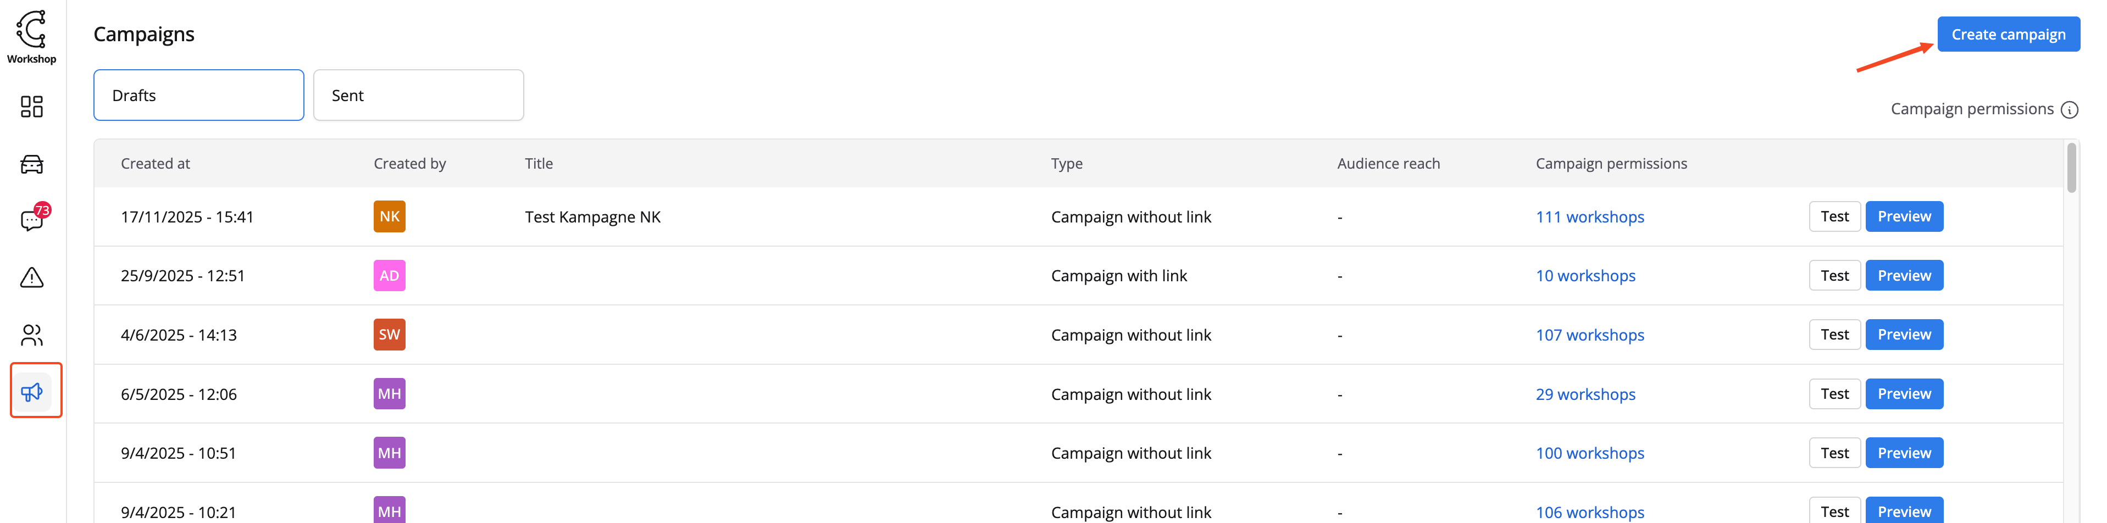
Task: Open the 111 workshops permissions link
Action: point(1589,218)
